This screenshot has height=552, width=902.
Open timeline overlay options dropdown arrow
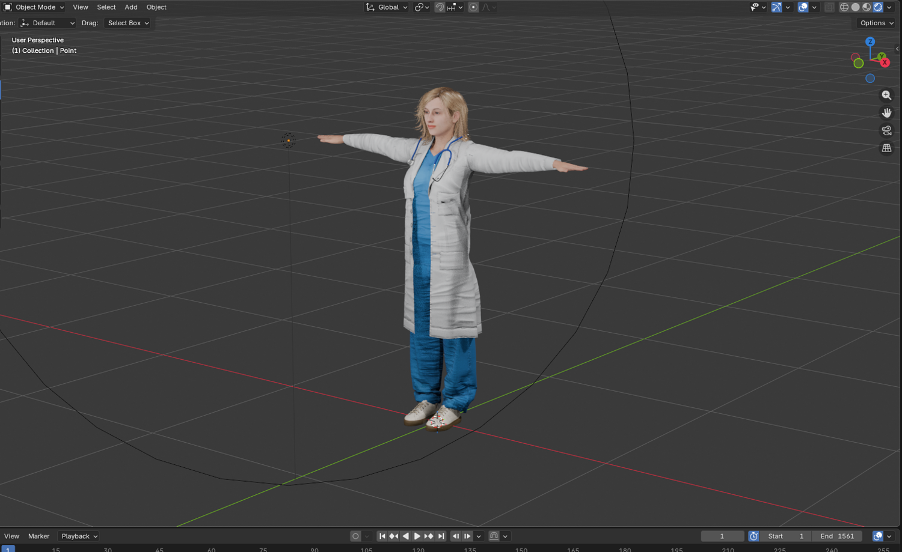tap(889, 536)
